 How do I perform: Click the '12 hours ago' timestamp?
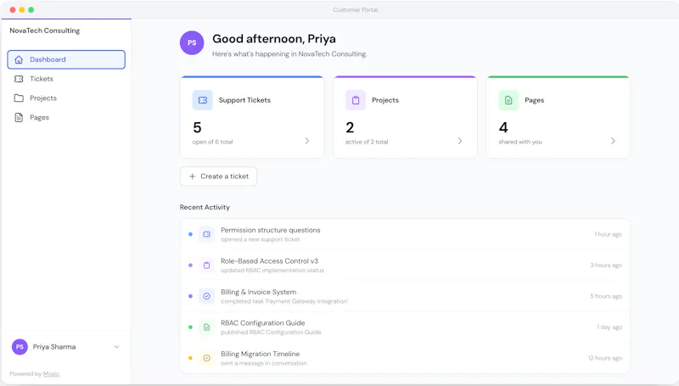pyautogui.click(x=605, y=358)
